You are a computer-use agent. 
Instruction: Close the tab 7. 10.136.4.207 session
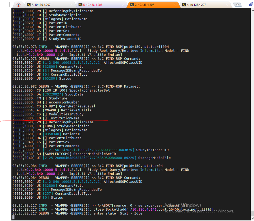[72, 5]
